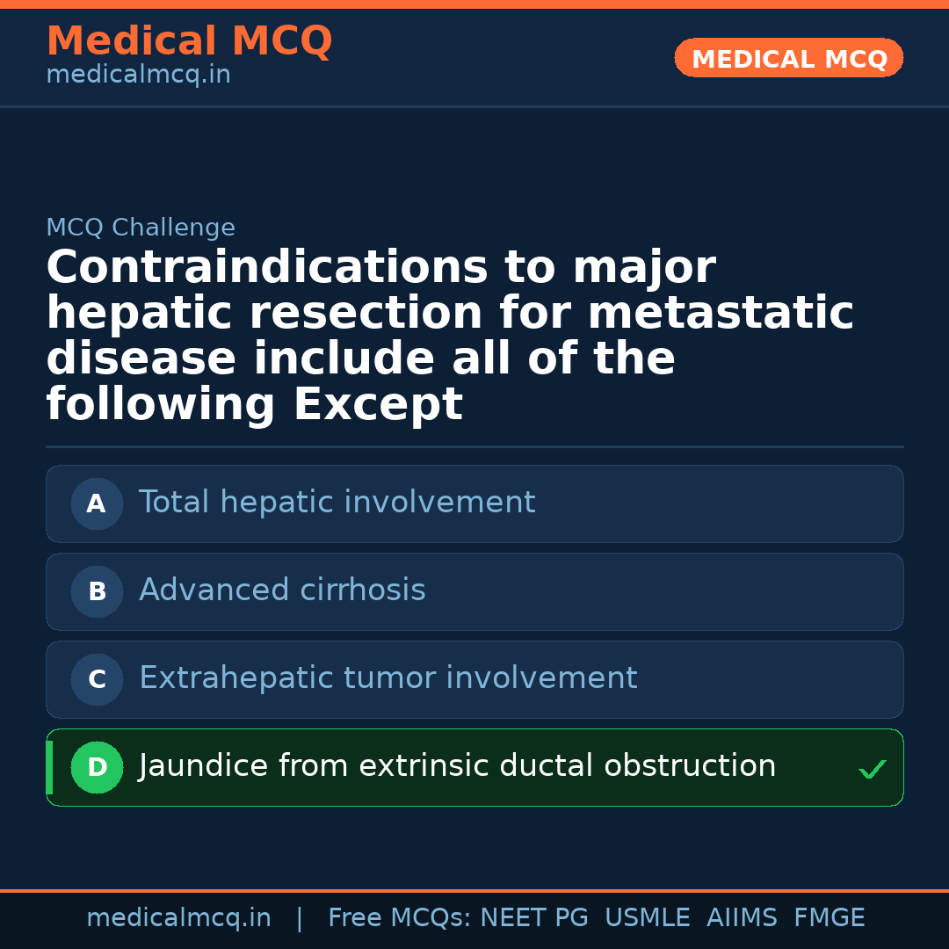949x949 pixels.
Task: Click the 'Medical MCQ' header title
Action: click(189, 40)
